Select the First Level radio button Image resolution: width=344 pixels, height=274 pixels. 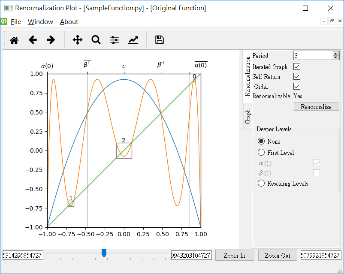point(261,152)
